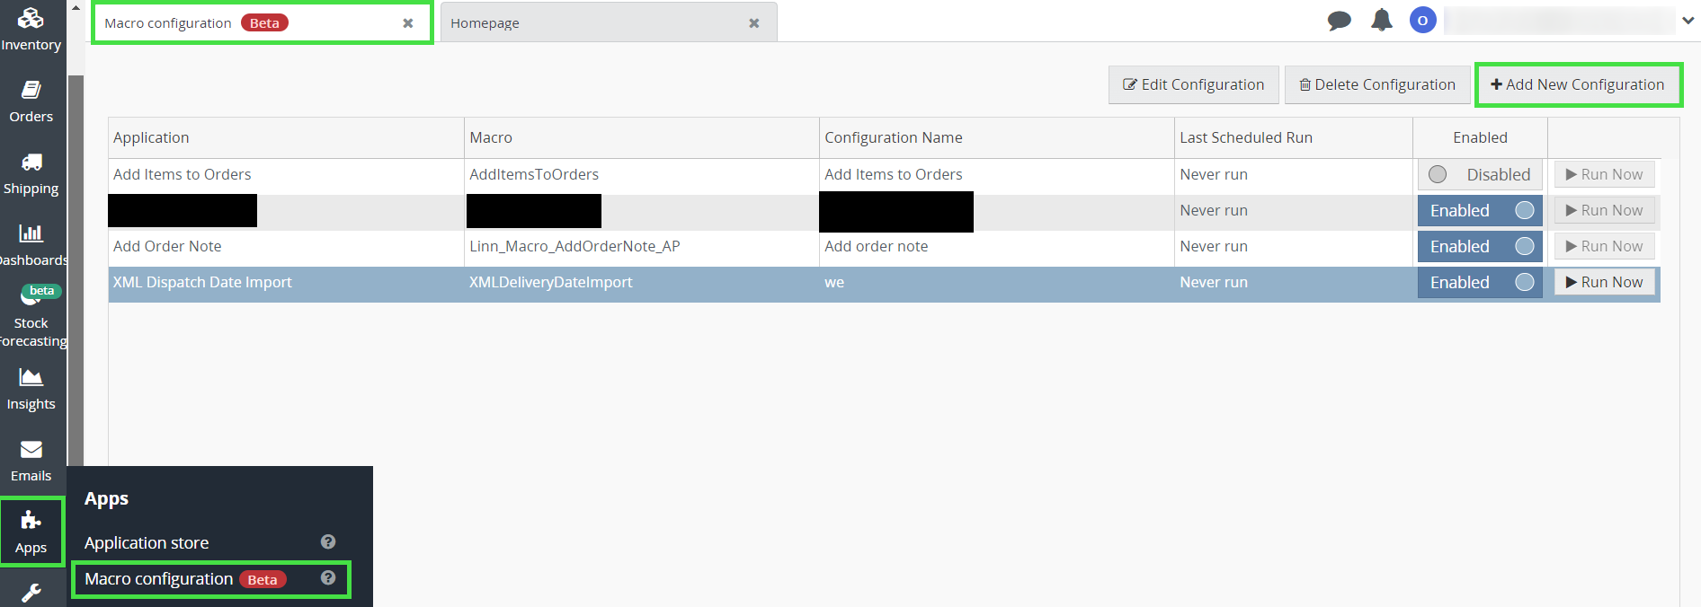Click the notifications bell icon
This screenshot has width=1701, height=607.
(1381, 21)
